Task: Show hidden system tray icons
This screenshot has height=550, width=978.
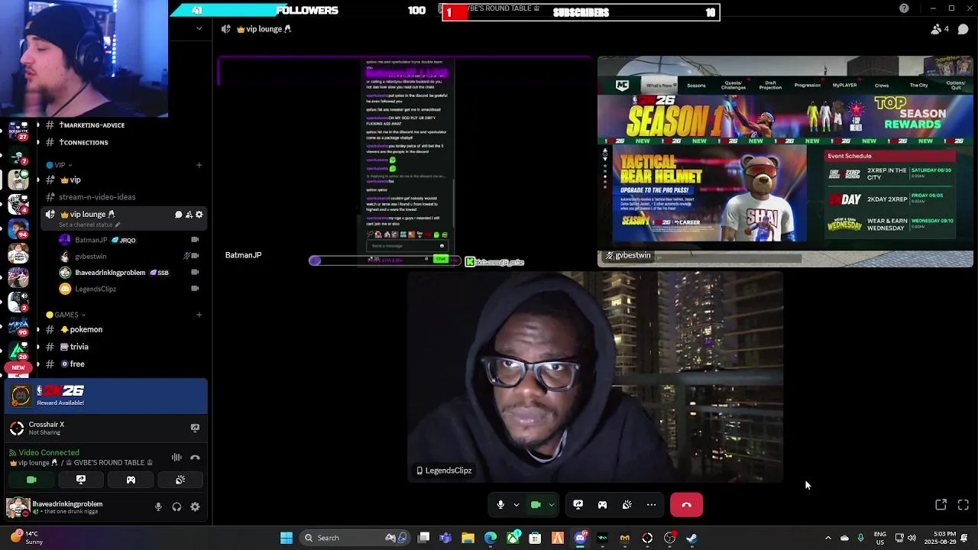Action: coord(827,538)
